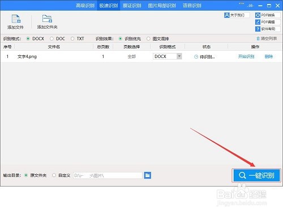Screen dimensions: 283x213
Task: Click the custom output path input field
Action: click(x=108, y=175)
